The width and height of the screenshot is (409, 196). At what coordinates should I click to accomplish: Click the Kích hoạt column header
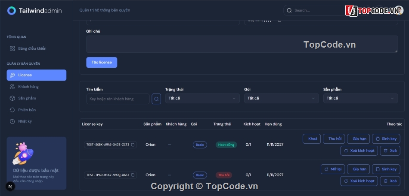pyautogui.click(x=252, y=124)
